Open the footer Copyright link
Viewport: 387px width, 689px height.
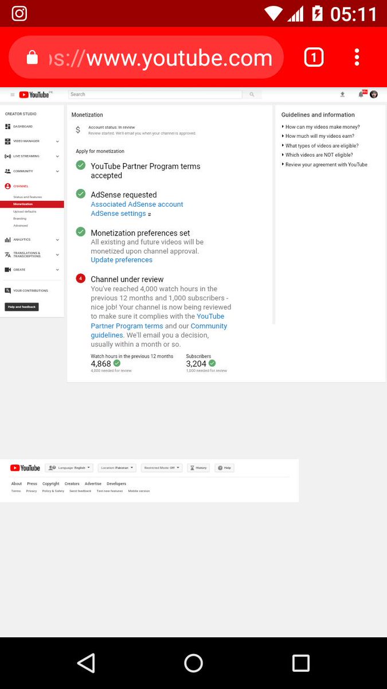[51, 483]
